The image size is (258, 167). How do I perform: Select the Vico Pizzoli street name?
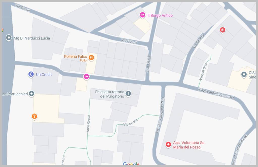[x=148, y=64]
